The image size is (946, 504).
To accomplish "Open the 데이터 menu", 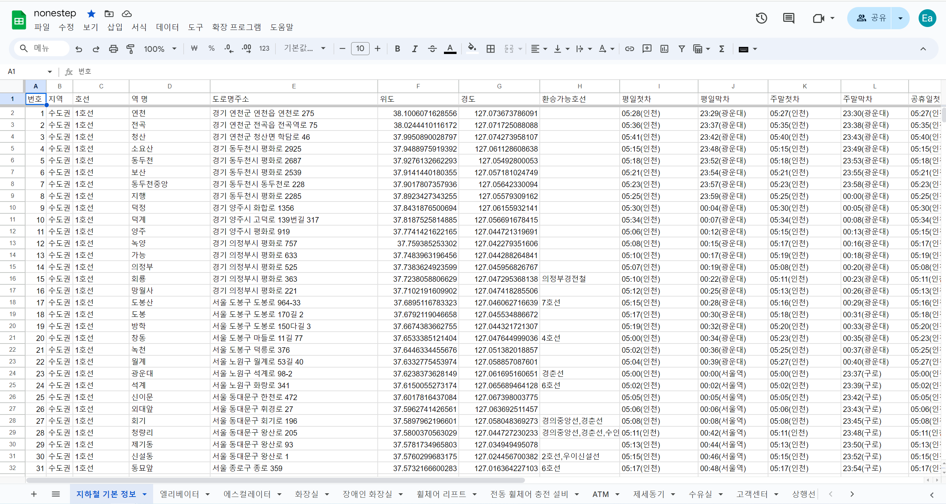I will [167, 27].
